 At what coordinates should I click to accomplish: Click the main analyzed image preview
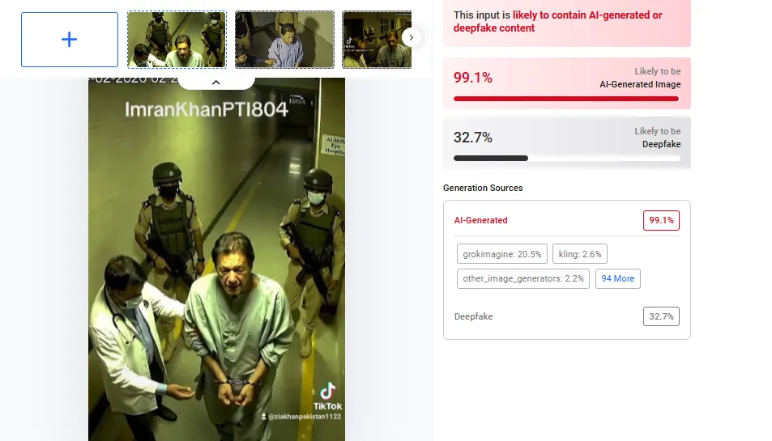(216, 259)
